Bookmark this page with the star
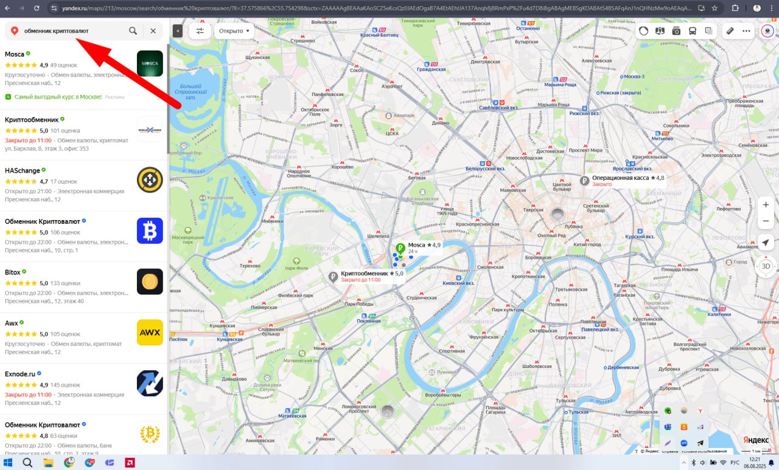 click(x=713, y=9)
